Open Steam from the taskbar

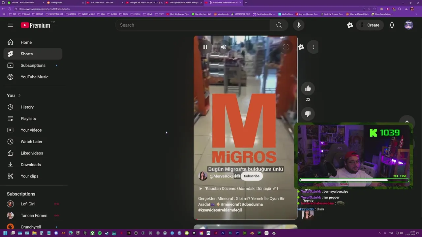pos(107,233)
